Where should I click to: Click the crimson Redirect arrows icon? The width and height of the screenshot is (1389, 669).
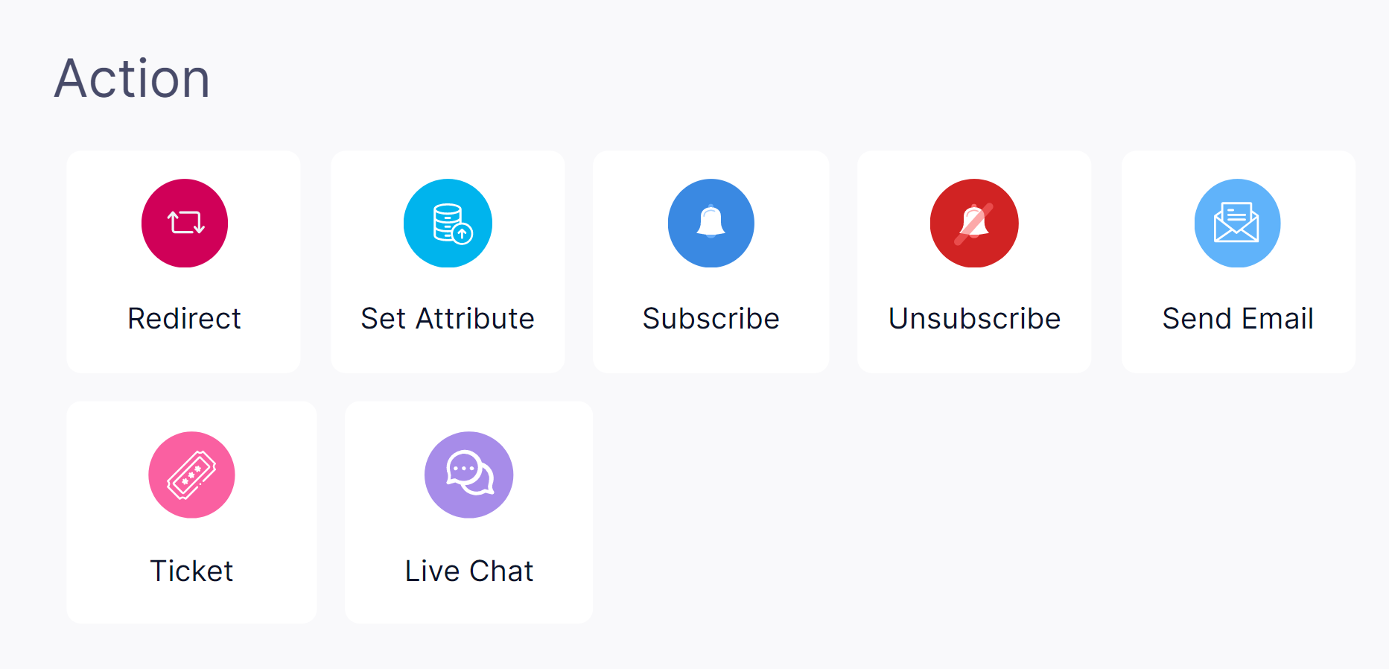coord(185,223)
